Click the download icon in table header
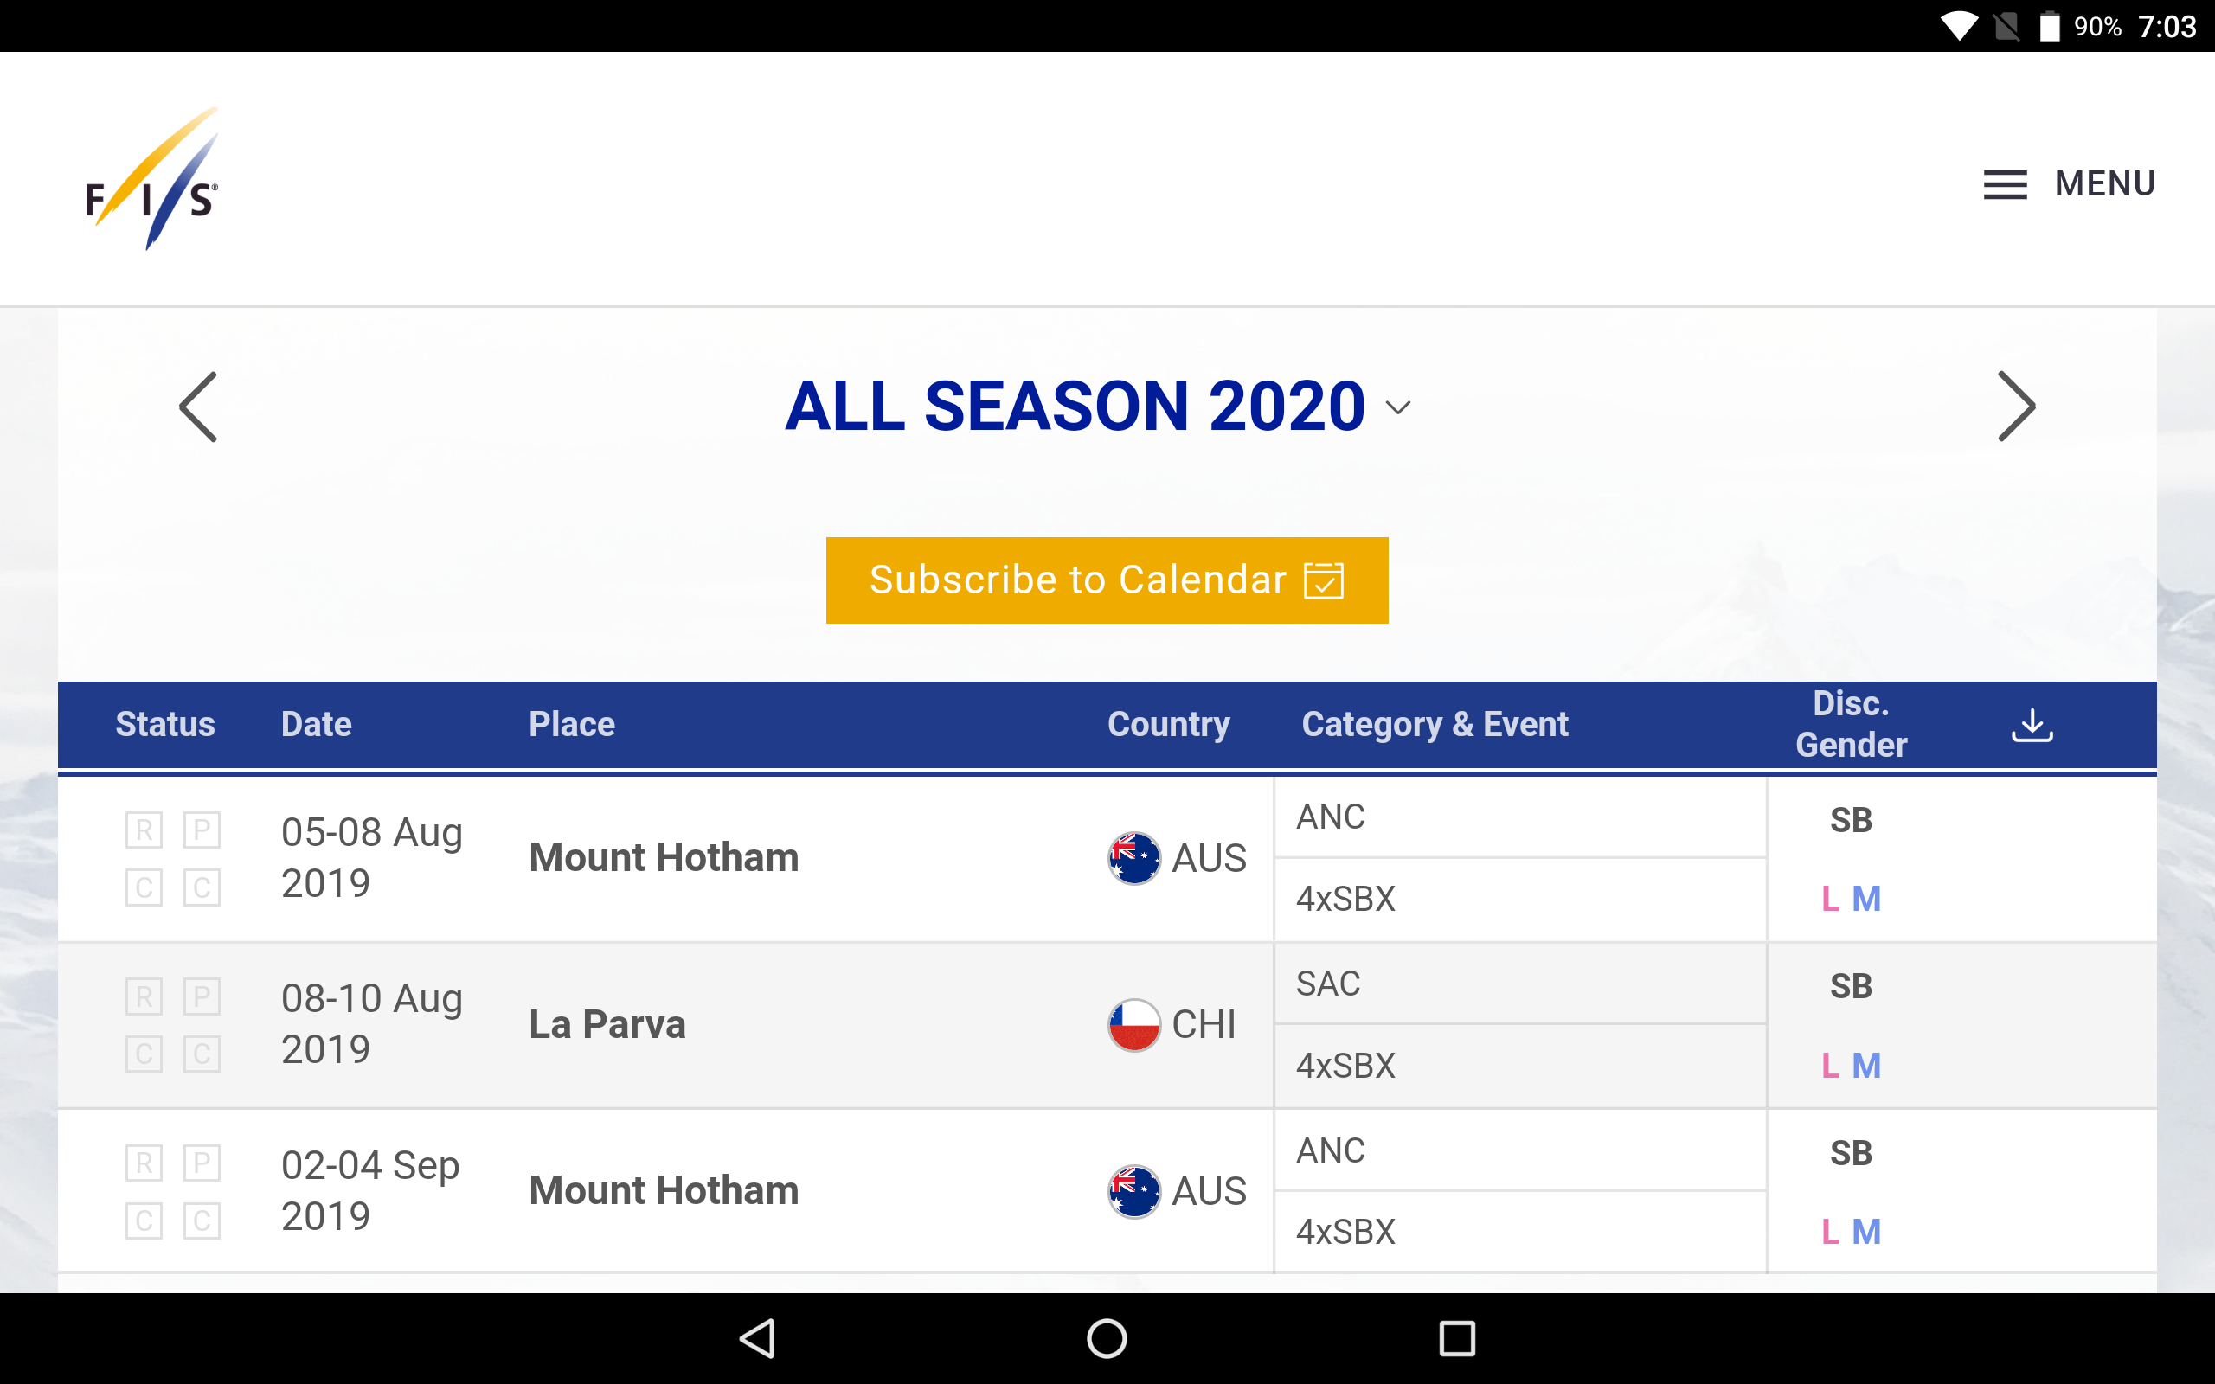 click(2031, 725)
